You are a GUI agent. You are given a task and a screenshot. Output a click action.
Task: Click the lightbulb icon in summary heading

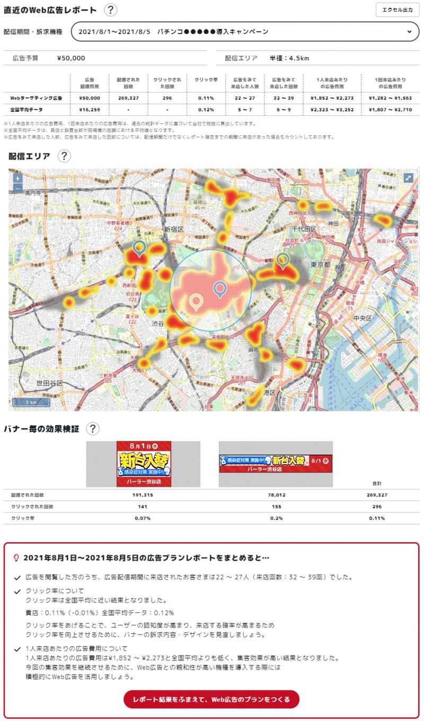pyautogui.click(x=16, y=558)
